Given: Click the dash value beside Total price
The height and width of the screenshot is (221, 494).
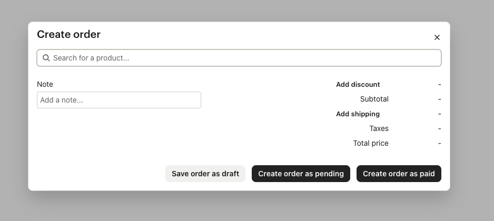Looking at the screenshot, I should coord(440,144).
